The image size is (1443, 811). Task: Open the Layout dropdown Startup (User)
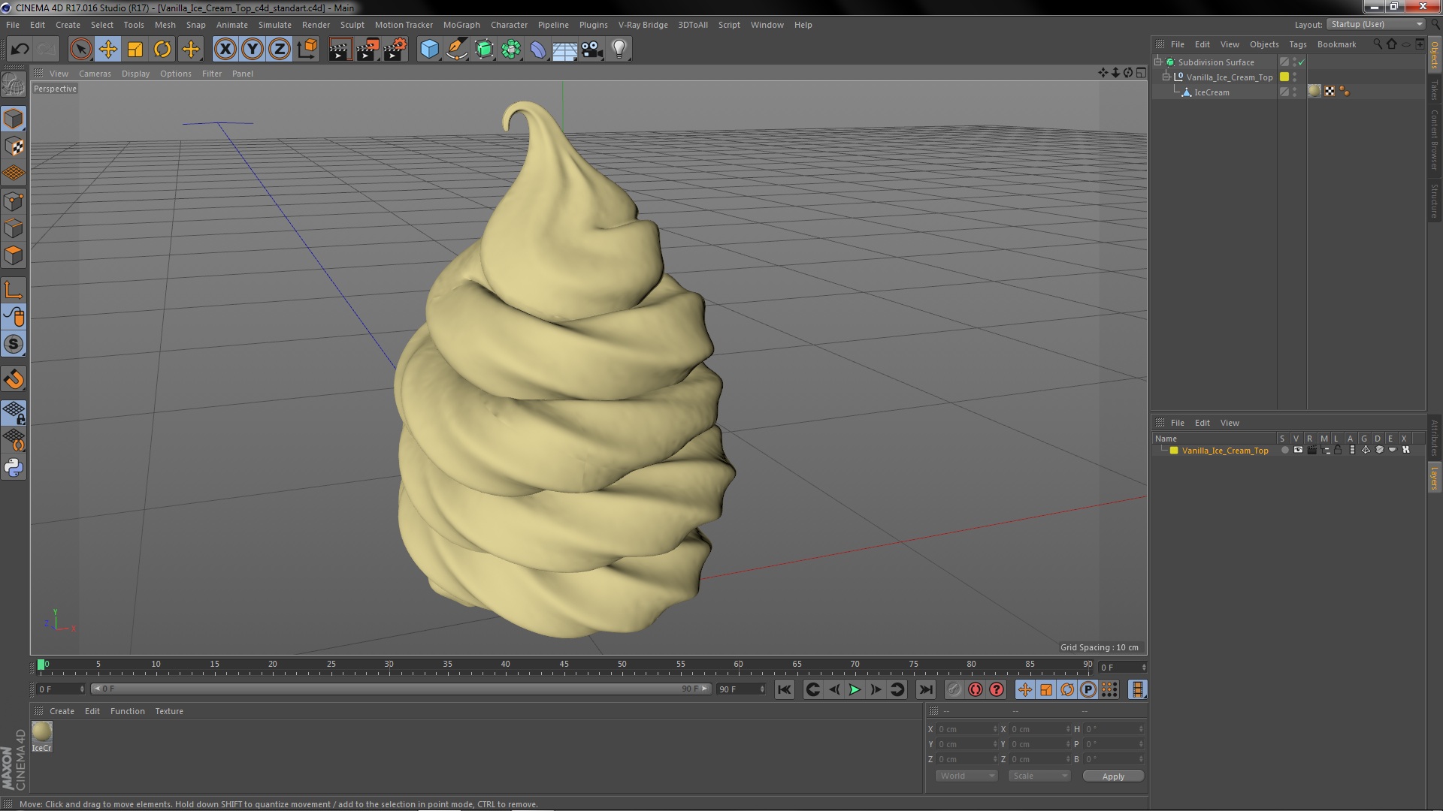click(x=1376, y=24)
